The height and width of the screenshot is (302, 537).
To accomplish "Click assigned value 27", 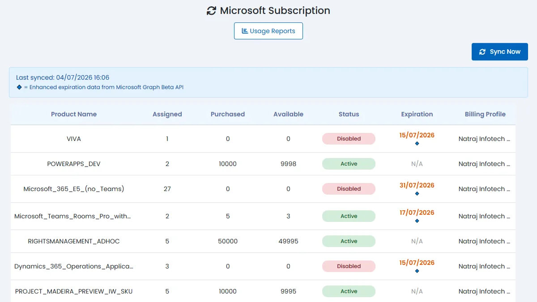I will click(x=167, y=189).
